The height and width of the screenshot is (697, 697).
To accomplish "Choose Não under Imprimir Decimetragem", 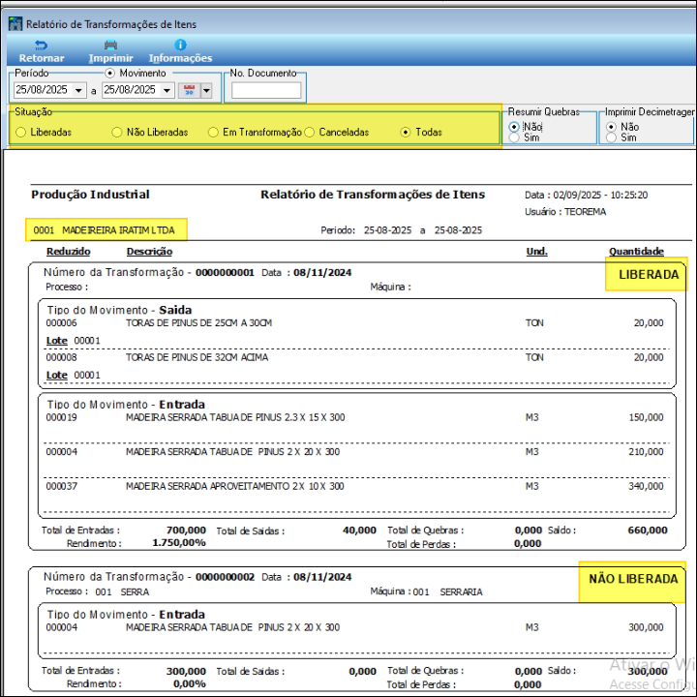I will 611,127.
